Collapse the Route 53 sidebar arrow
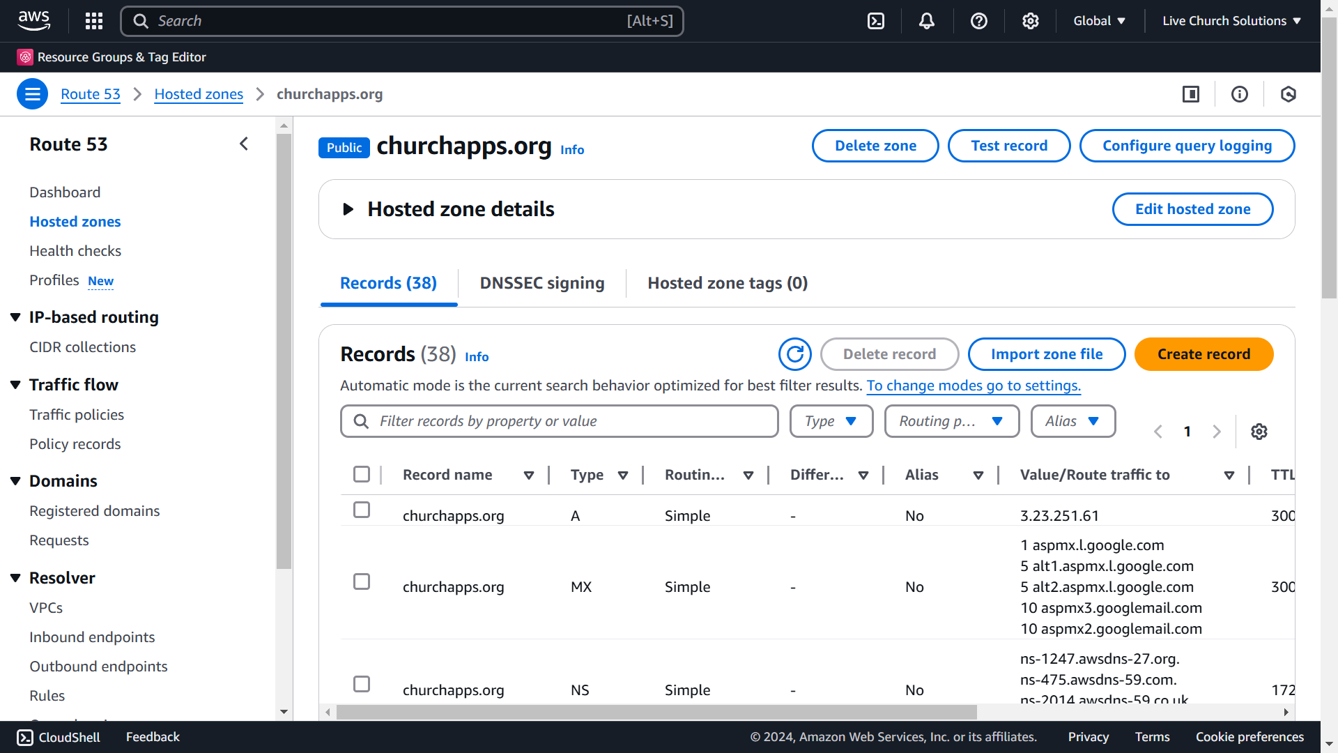Image resolution: width=1338 pixels, height=753 pixels. tap(244, 144)
